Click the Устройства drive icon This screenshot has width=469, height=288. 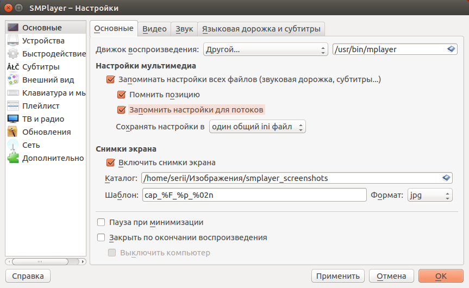tap(13, 41)
